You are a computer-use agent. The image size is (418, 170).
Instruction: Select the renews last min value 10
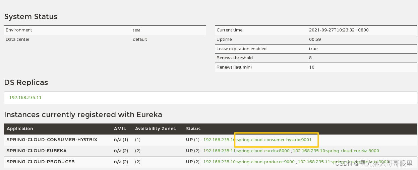(x=312, y=67)
